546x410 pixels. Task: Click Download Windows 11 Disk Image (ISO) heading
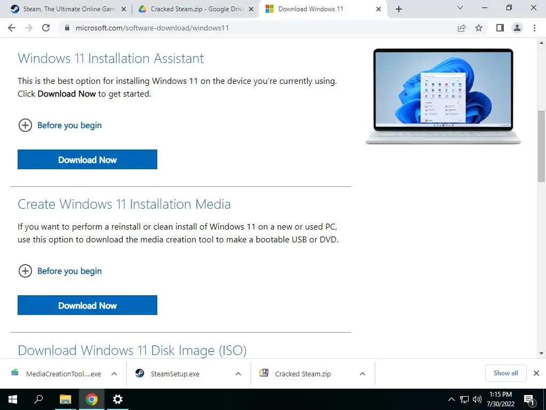click(132, 350)
